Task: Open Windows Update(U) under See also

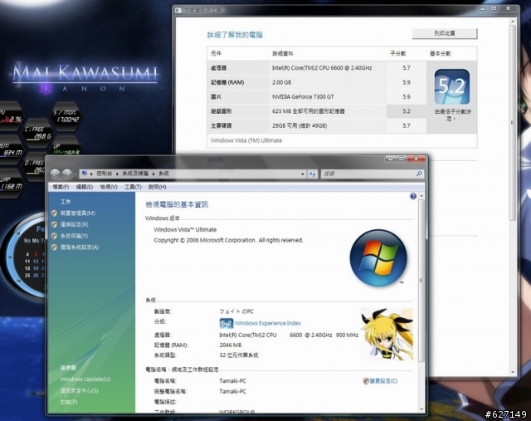Action: pos(85,379)
